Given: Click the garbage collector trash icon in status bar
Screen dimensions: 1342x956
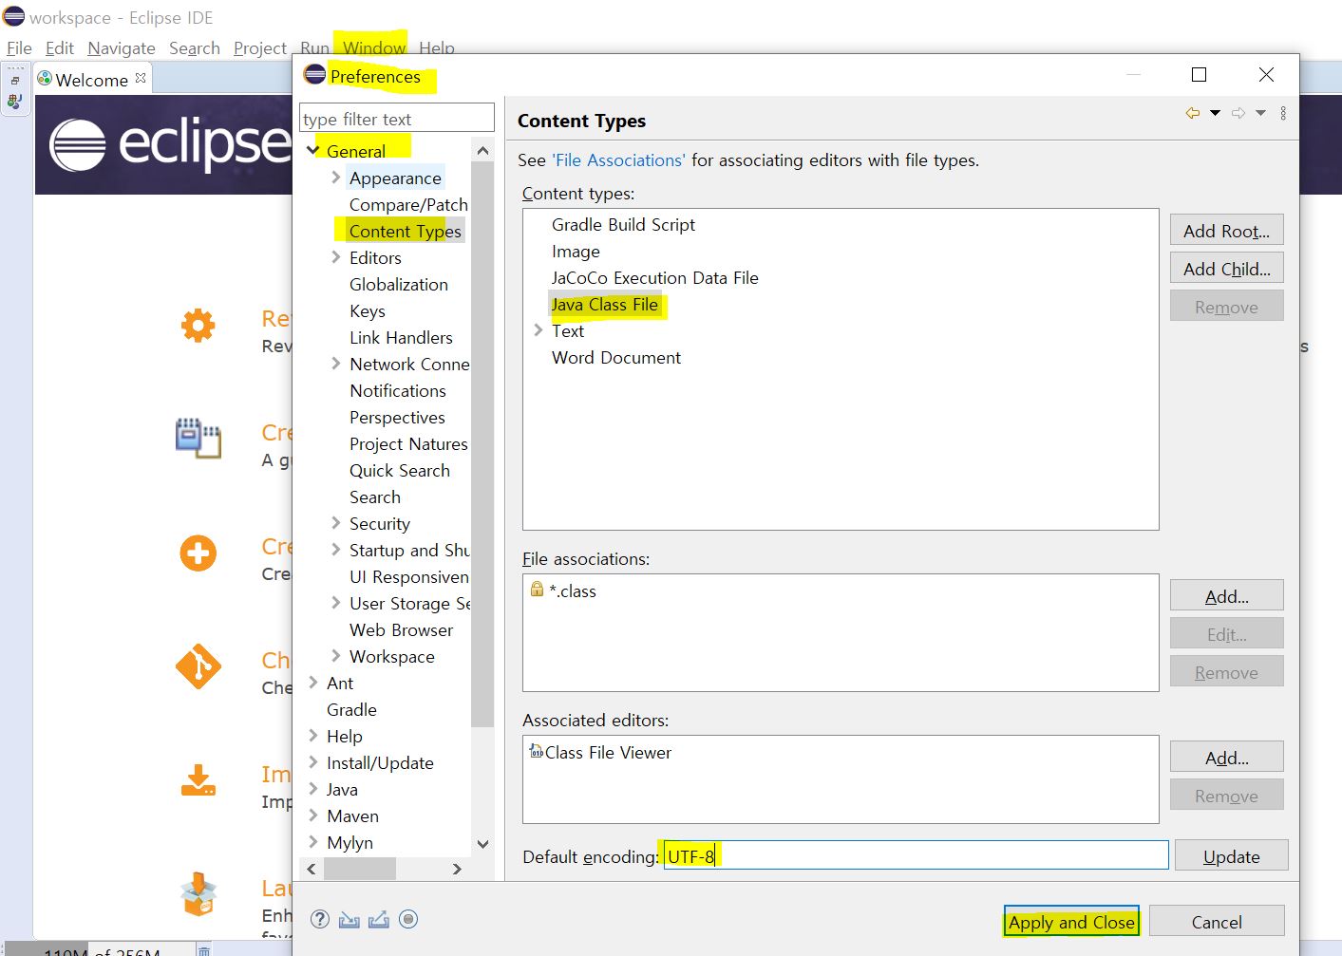Looking at the screenshot, I should [203, 949].
